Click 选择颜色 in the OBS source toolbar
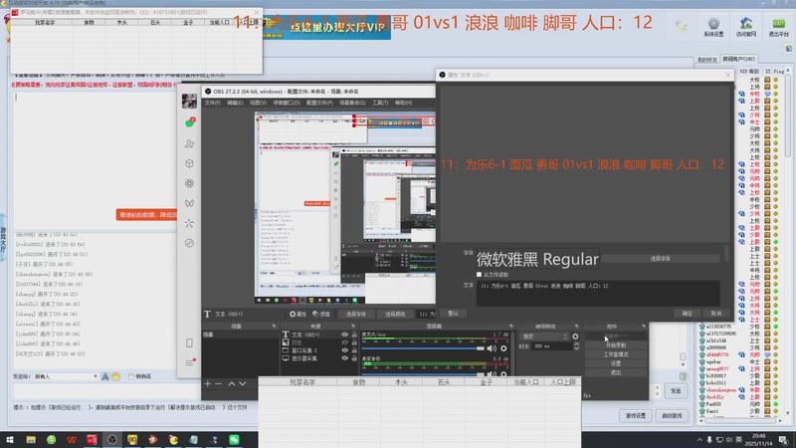796x448 pixels. coord(394,314)
